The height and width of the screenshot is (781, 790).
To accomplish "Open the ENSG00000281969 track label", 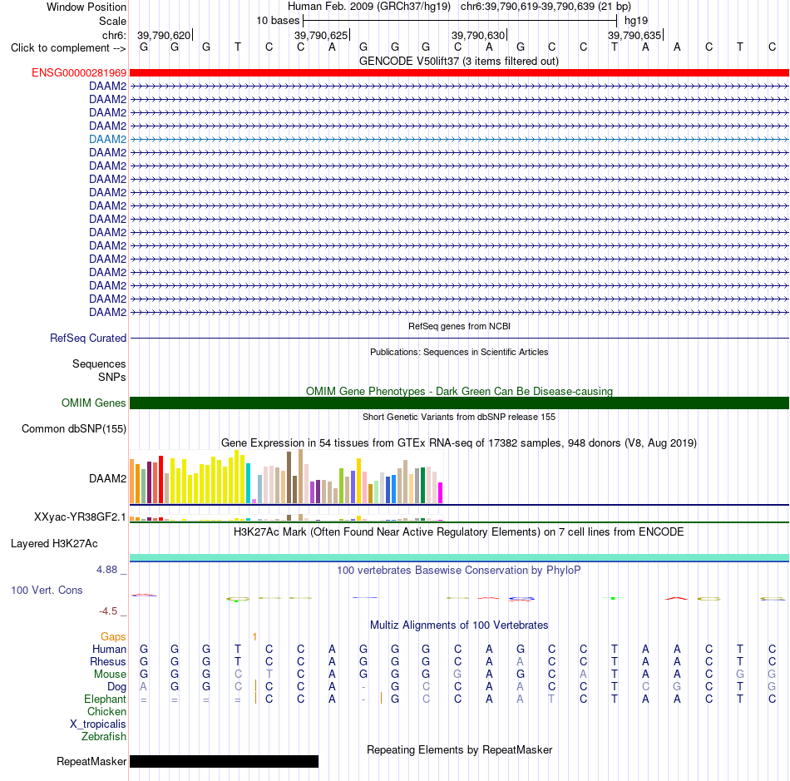I will [x=79, y=73].
